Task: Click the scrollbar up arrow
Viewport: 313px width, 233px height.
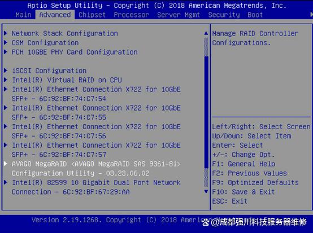Action: coord(206,33)
